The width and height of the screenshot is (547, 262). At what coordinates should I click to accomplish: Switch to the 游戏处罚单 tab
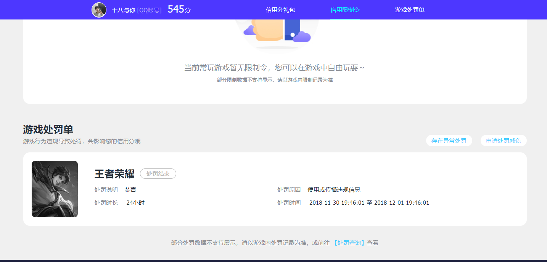pyautogui.click(x=410, y=10)
